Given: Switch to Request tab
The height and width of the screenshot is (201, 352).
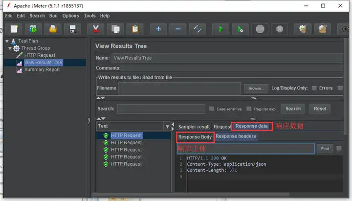Looking at the screenshot, I should click(222, 127).
